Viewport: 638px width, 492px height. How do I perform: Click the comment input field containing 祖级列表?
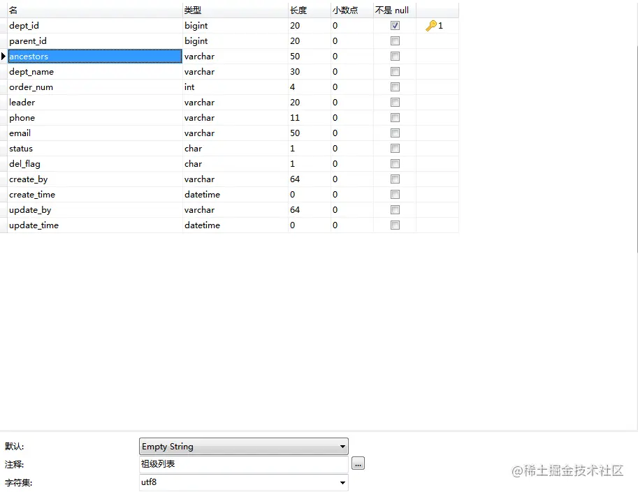244,464
